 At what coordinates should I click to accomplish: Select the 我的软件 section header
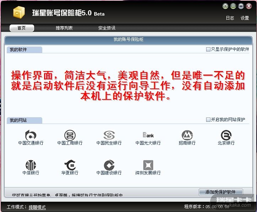coord(25,50)
